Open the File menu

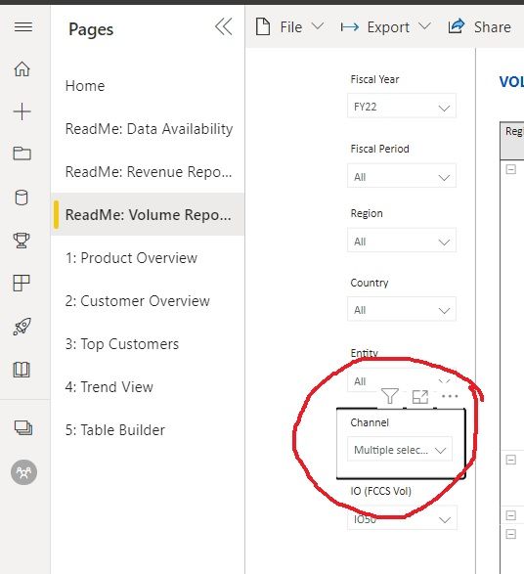289,27
